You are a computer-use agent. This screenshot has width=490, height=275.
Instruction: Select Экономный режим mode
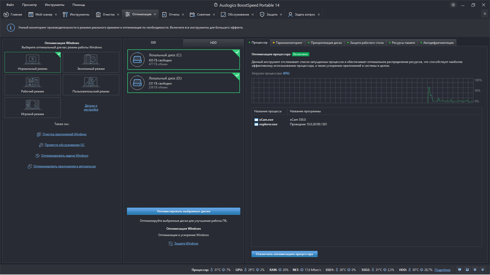91,62
